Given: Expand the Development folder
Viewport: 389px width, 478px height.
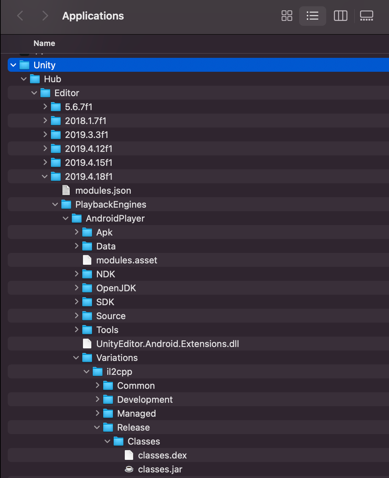Looking at the screenshot, I should click(97, 399).
